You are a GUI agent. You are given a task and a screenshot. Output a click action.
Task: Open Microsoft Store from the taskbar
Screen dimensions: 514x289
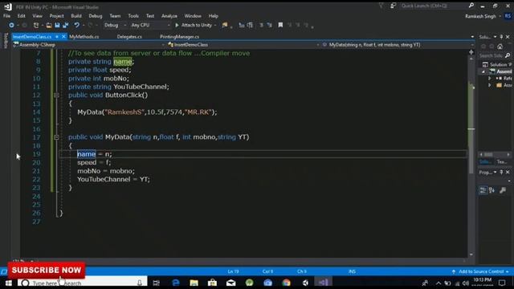coord(212,283)
